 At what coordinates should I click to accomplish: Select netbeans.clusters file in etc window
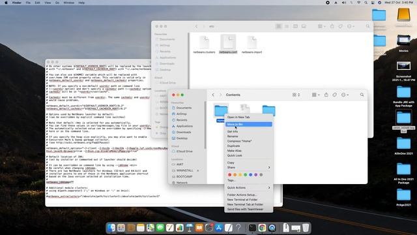coord(204,44)
